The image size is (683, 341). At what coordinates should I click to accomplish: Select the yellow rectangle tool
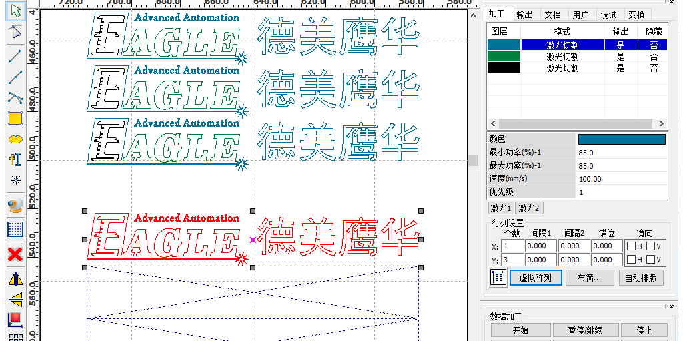click(16, 119)
